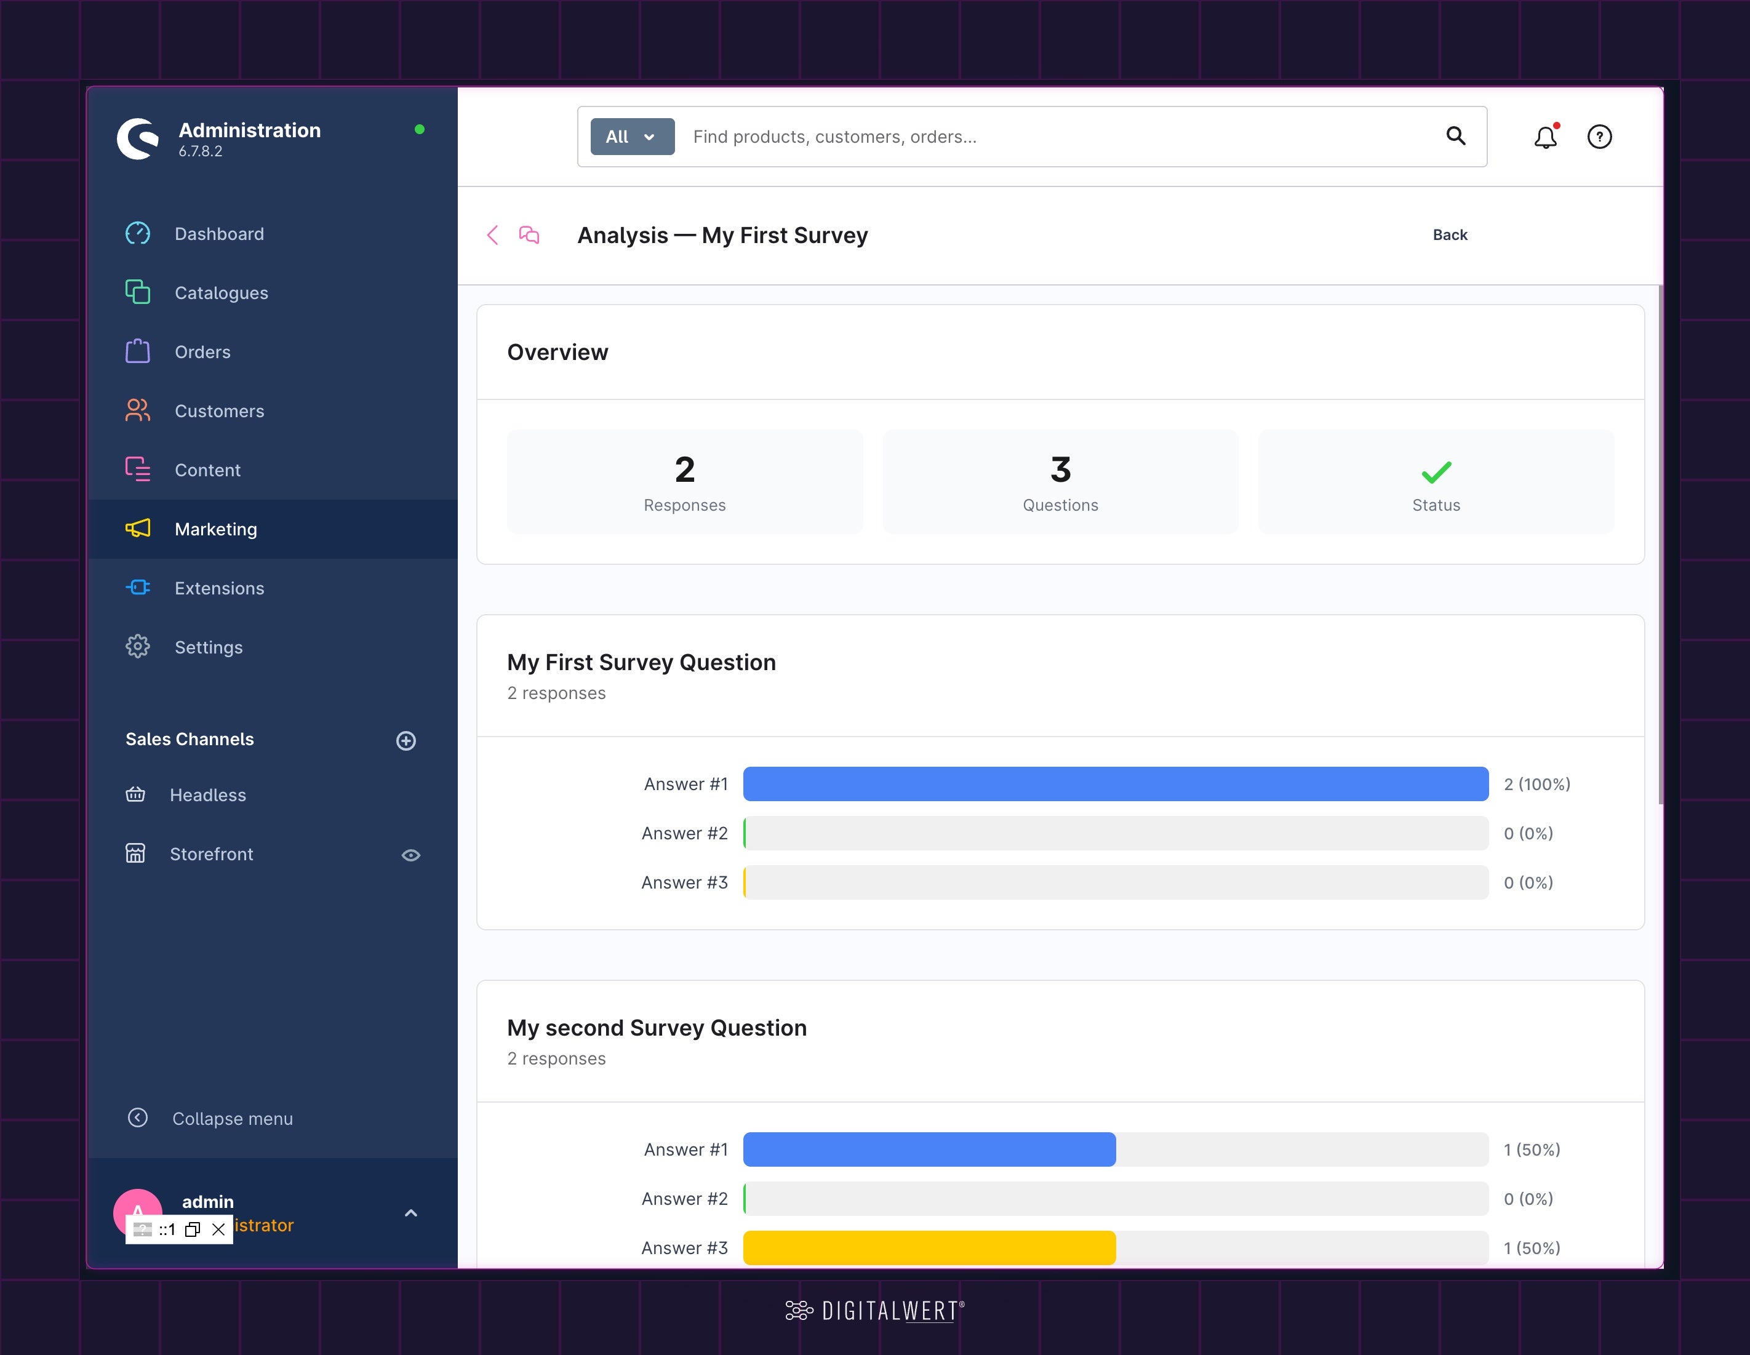Image resolution: width=1750 pixels, height=1355 pixels.
Task: Open the Dashboard gauge icon
Action: click(x=138, y=233)
